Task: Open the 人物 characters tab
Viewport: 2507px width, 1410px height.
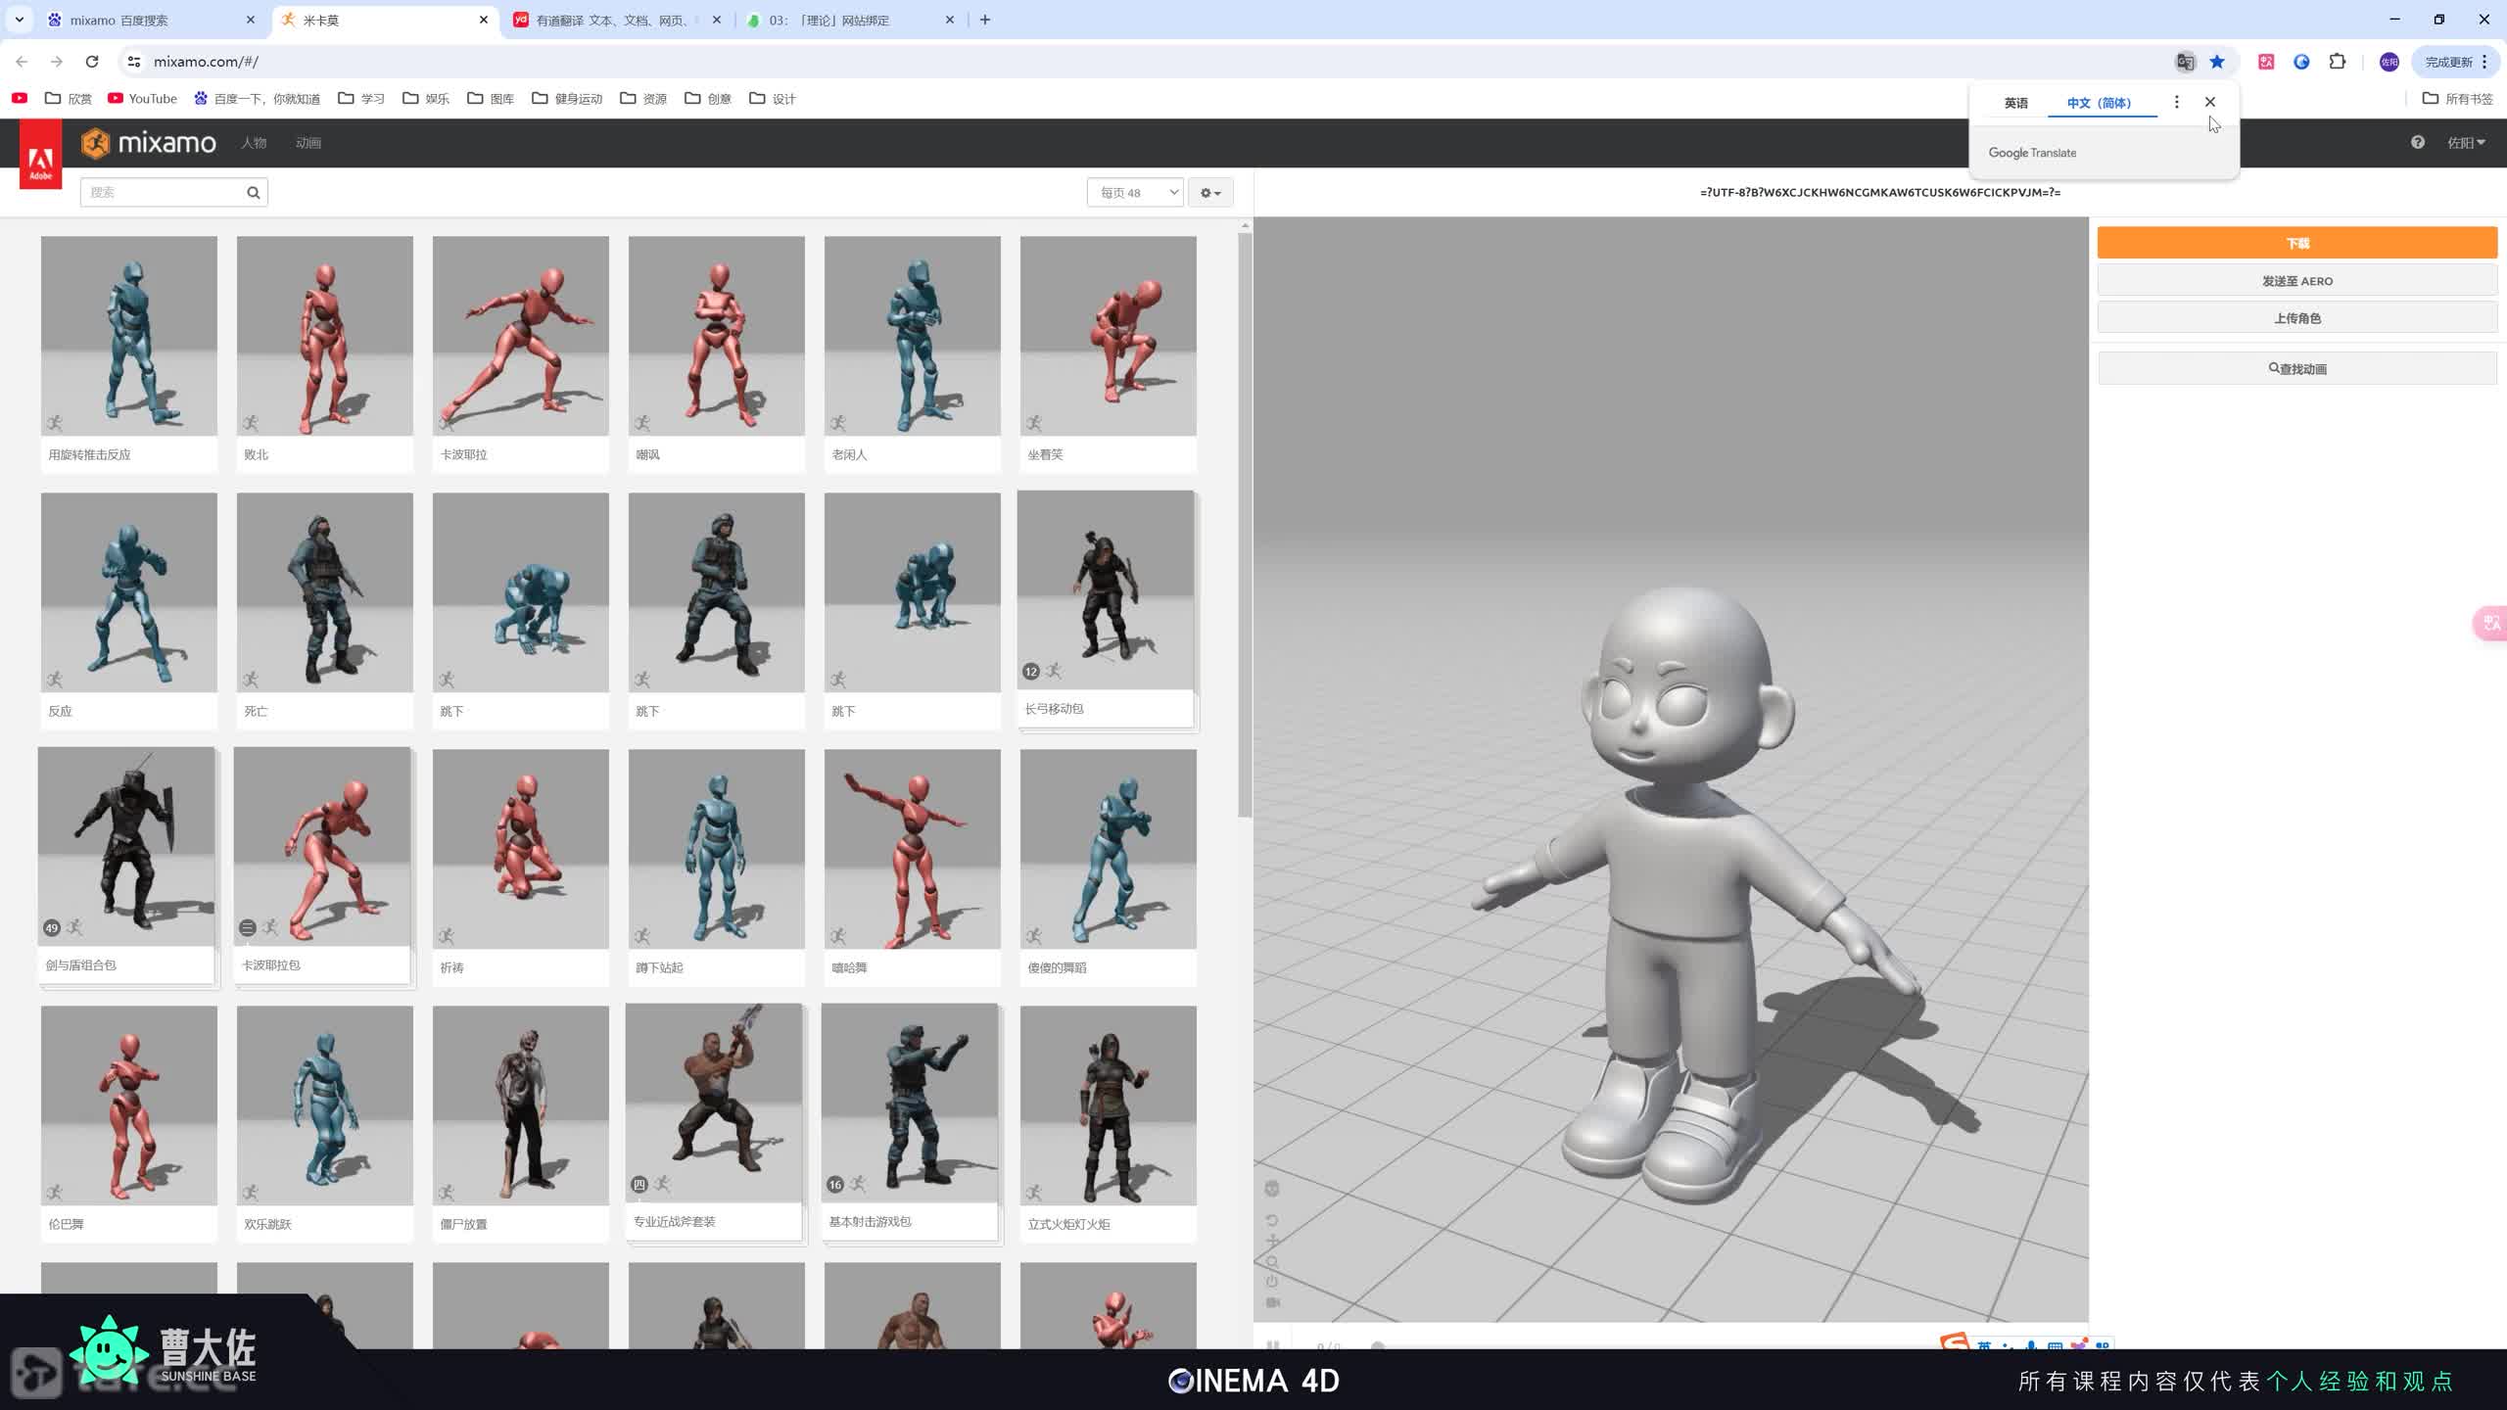Action: tap(254, 143)
